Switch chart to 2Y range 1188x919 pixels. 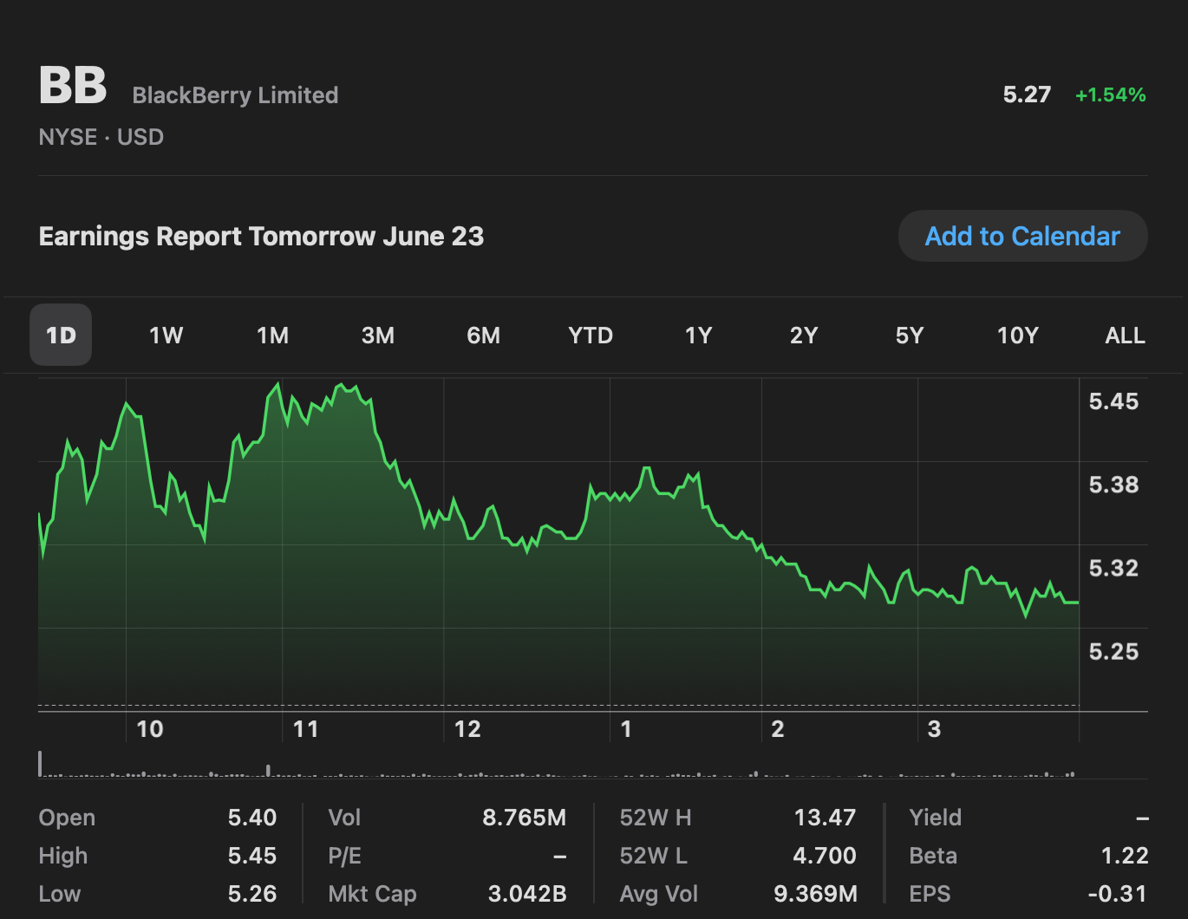pyautogui.click(x=804, y=336)
